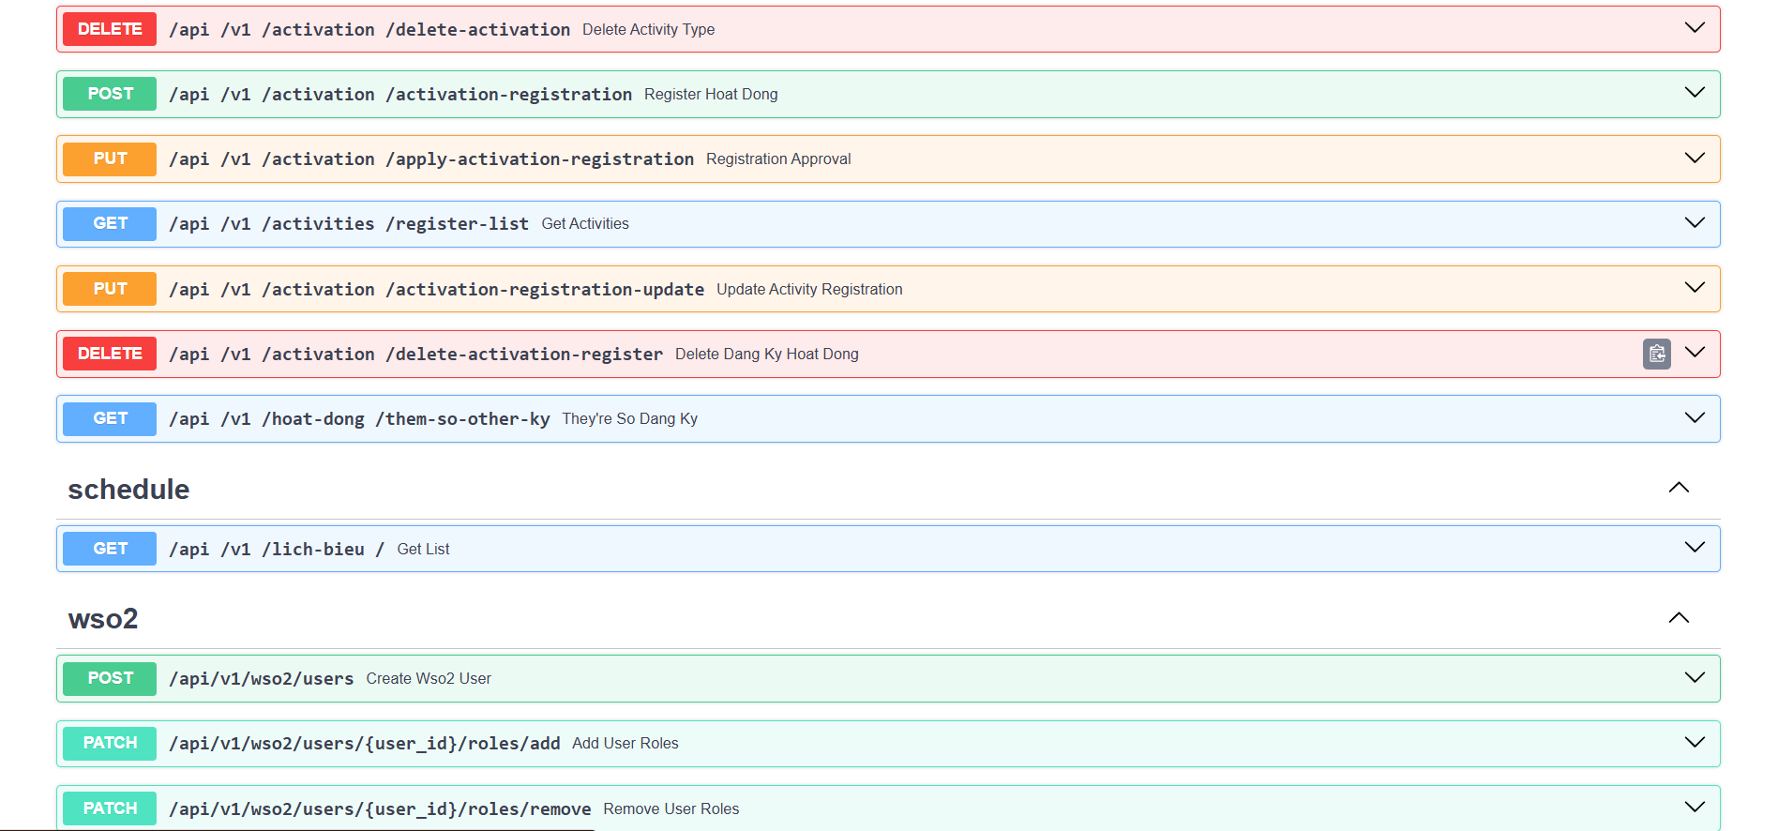Open /users/{user_id}/roles/remove path link
1778x831 pixels.
380,808
